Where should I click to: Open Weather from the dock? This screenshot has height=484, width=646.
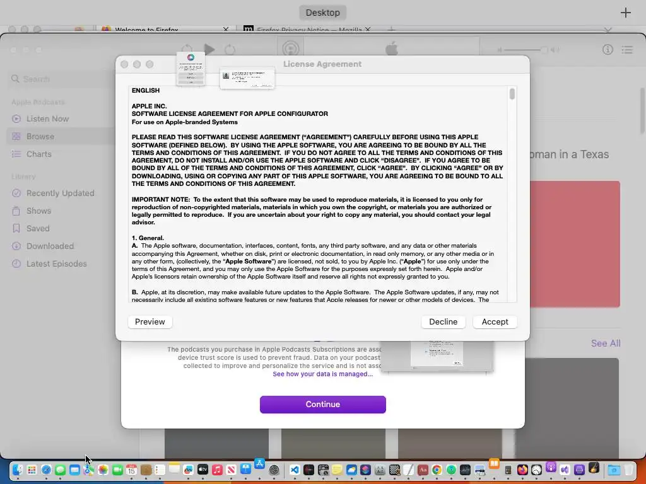pyautogui.click(x=351, y=470)
